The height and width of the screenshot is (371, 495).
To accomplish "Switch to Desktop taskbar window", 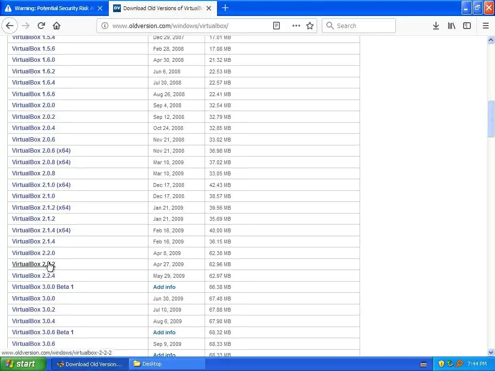I will click(167, 364).
